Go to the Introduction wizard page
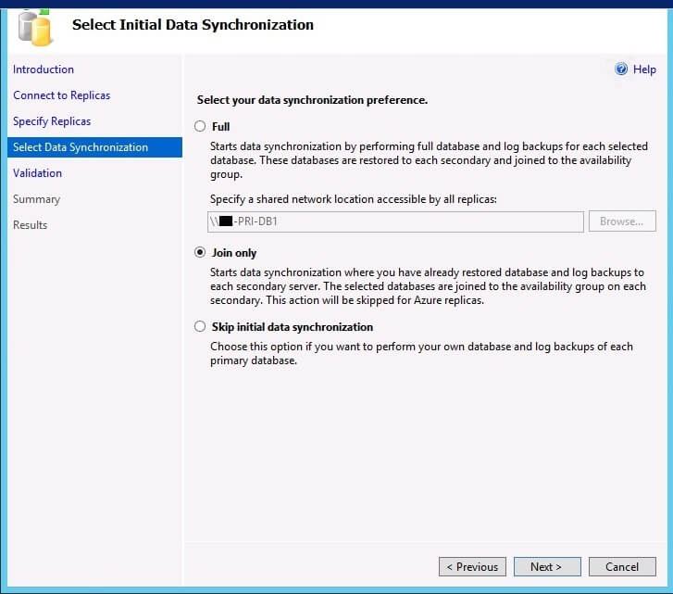 pos(44,70)
